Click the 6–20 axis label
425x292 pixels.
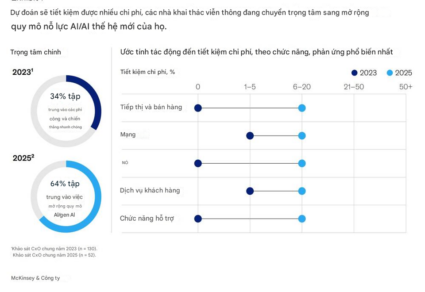click(x=301, y=87)
